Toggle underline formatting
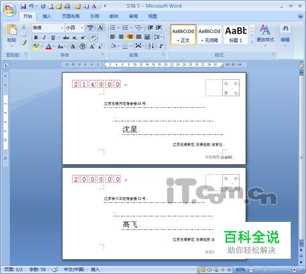This screenshot has height=274, width=306. (53, 37)
